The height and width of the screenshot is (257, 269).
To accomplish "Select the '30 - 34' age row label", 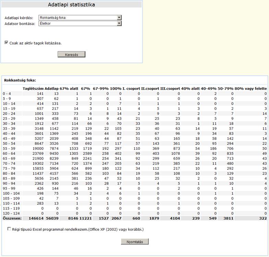I will (x=9, y=124).
